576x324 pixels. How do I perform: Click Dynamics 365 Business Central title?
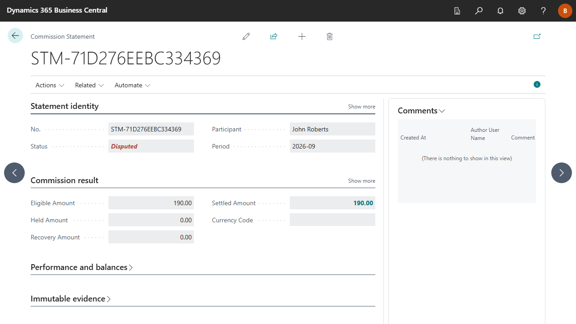coord(57,10)
